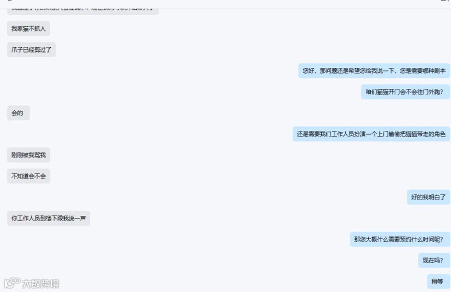
Task: Select the reply '好的我明白了'
Action: coord(428,197)
